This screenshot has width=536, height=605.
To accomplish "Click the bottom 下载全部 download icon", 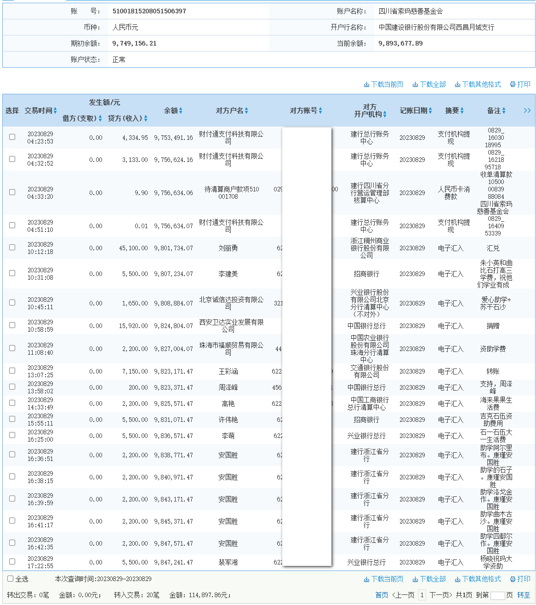I will coord(415,579).
